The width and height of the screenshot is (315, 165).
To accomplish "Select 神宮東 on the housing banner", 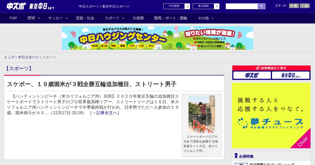I will [x=95, y=46].
